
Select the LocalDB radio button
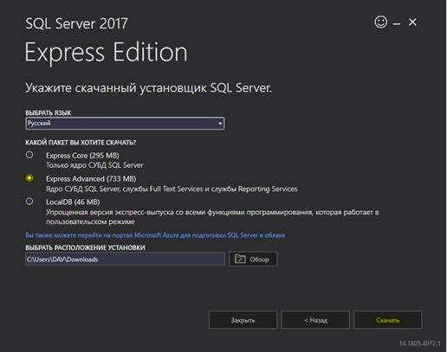pos(29,202)
